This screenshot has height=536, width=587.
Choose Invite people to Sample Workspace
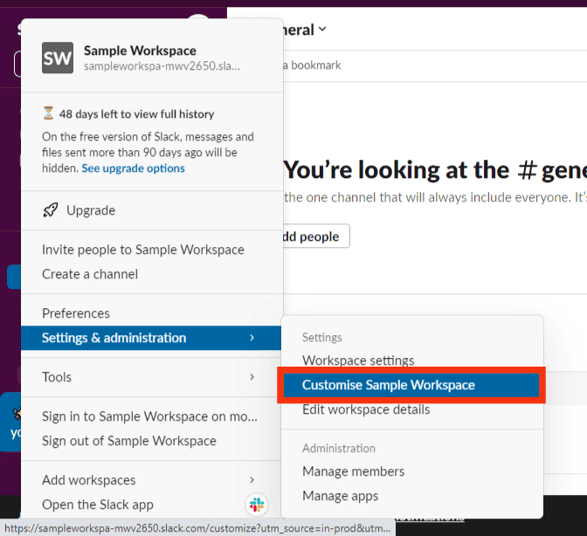[151, 250]
